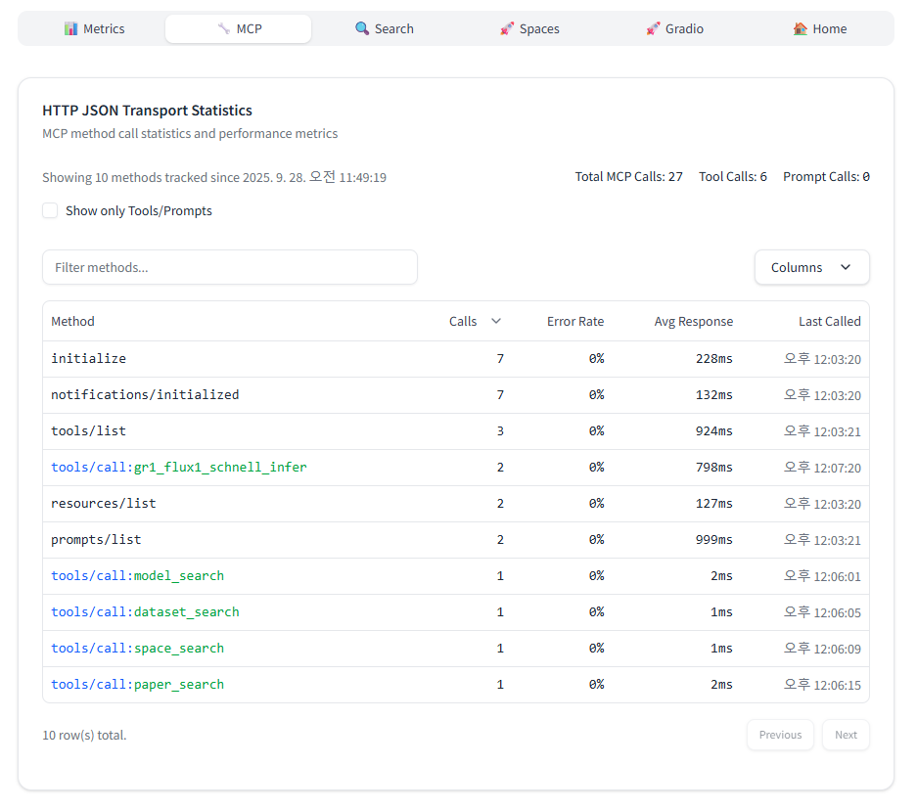Sort by the Error Rate column header
This screenshot has height=810, width=917.
[574, 322]
